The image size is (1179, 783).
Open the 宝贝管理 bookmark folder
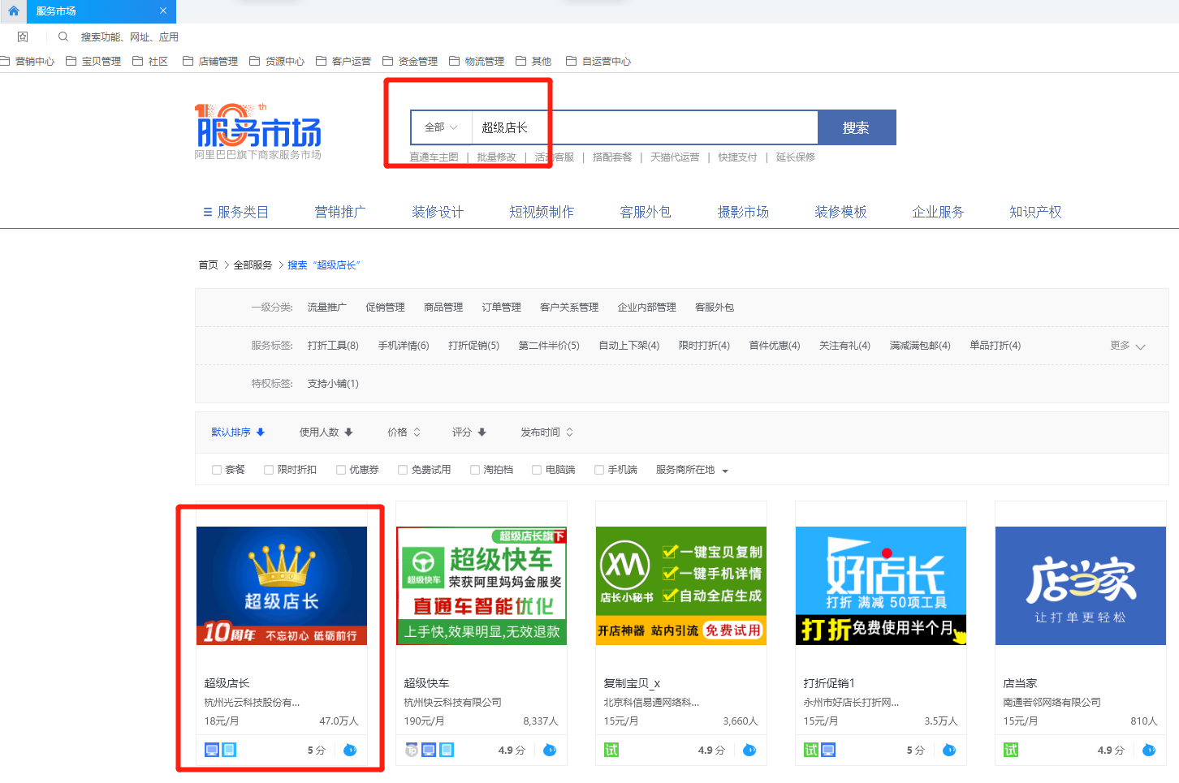[93, 61]
